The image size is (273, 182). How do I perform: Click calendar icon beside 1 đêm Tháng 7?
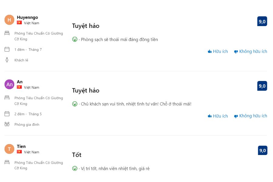[7, 49]
